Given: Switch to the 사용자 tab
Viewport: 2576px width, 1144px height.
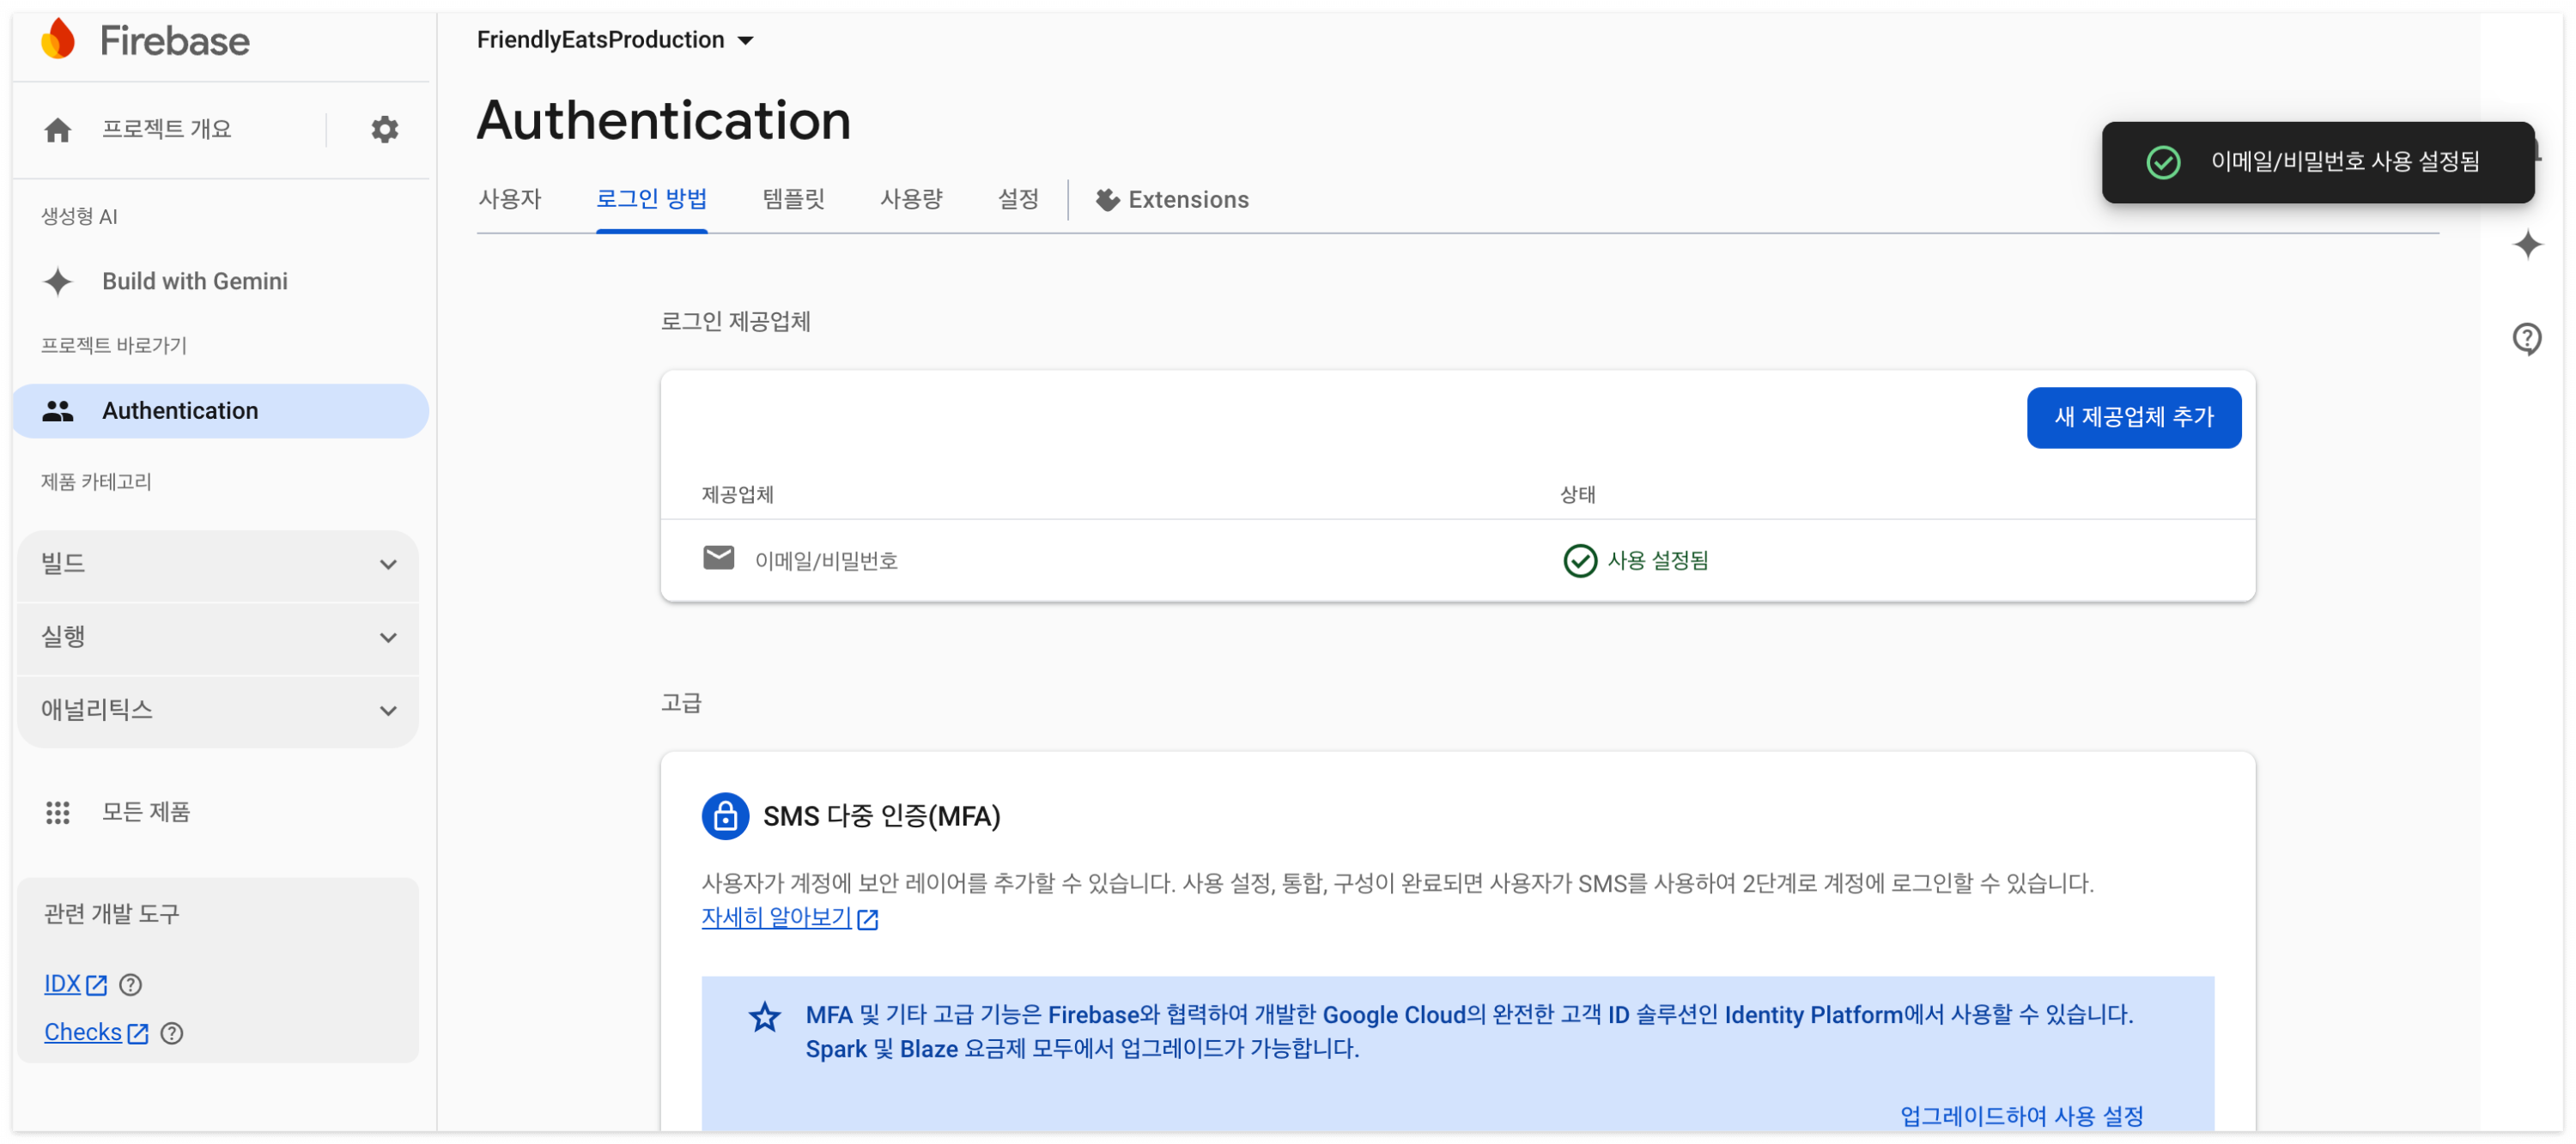Looking at the screenshot, I should (x=509, y=200).
